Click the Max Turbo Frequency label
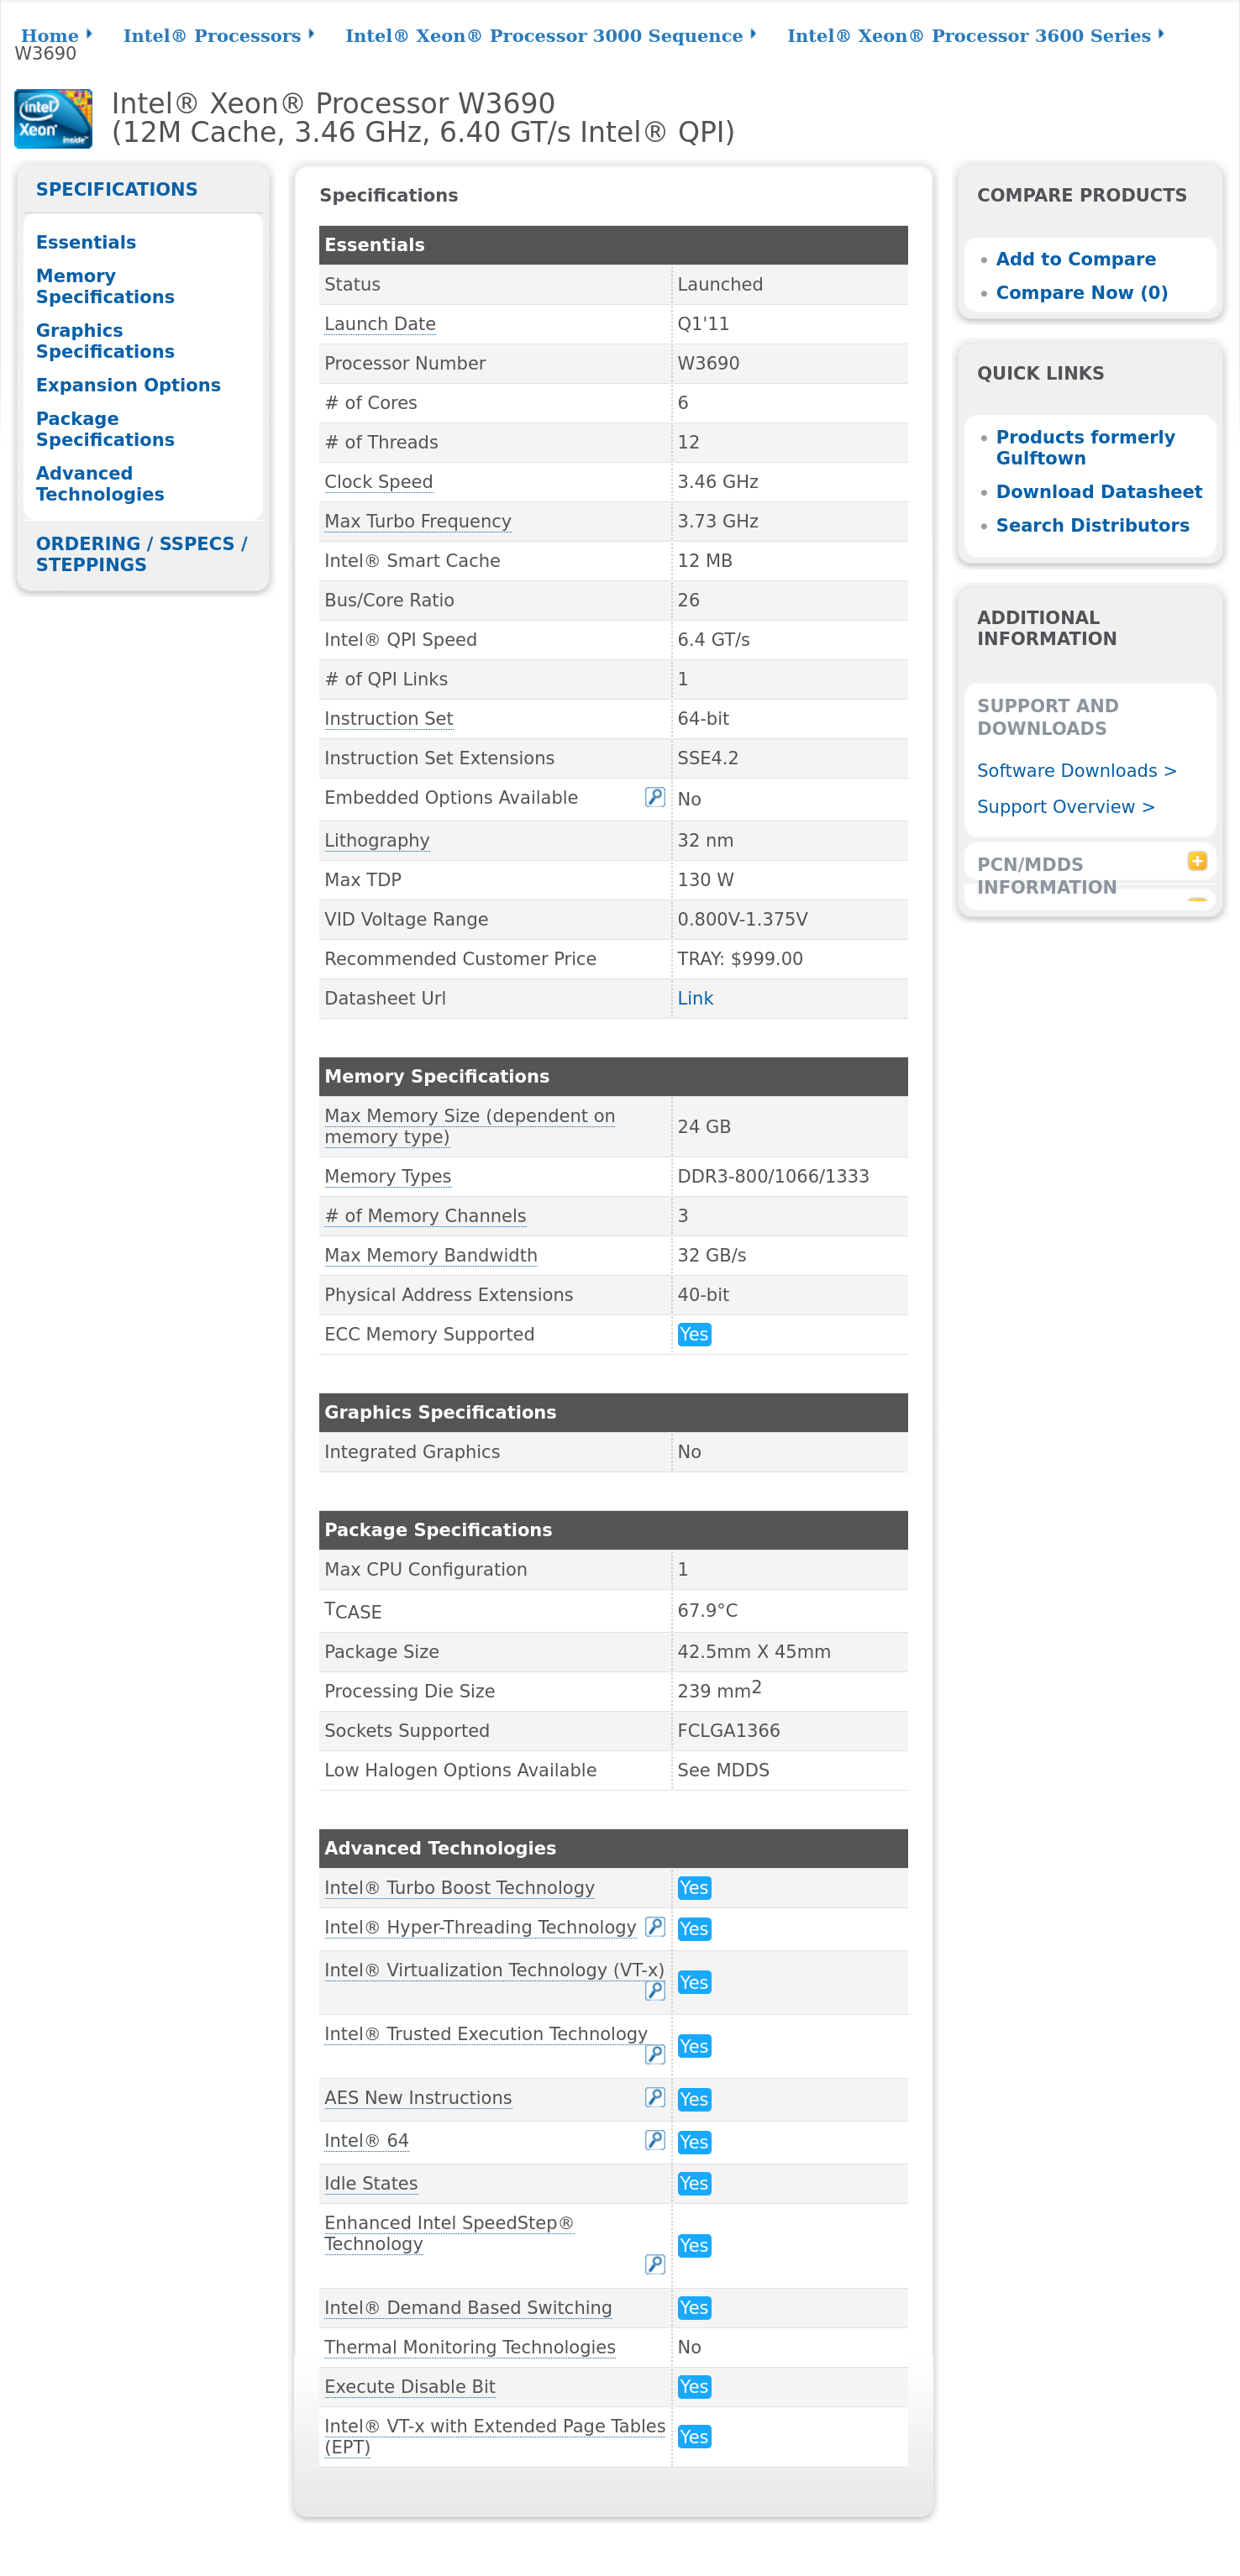 point(417,521)
